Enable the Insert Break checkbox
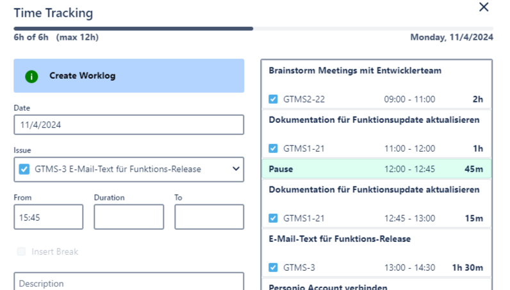The width and height of the screenshot is (510, 290). point(22,252)
